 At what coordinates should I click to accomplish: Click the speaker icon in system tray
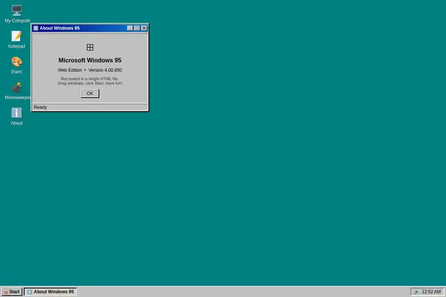pyautogui.click(x=416, y=292)
